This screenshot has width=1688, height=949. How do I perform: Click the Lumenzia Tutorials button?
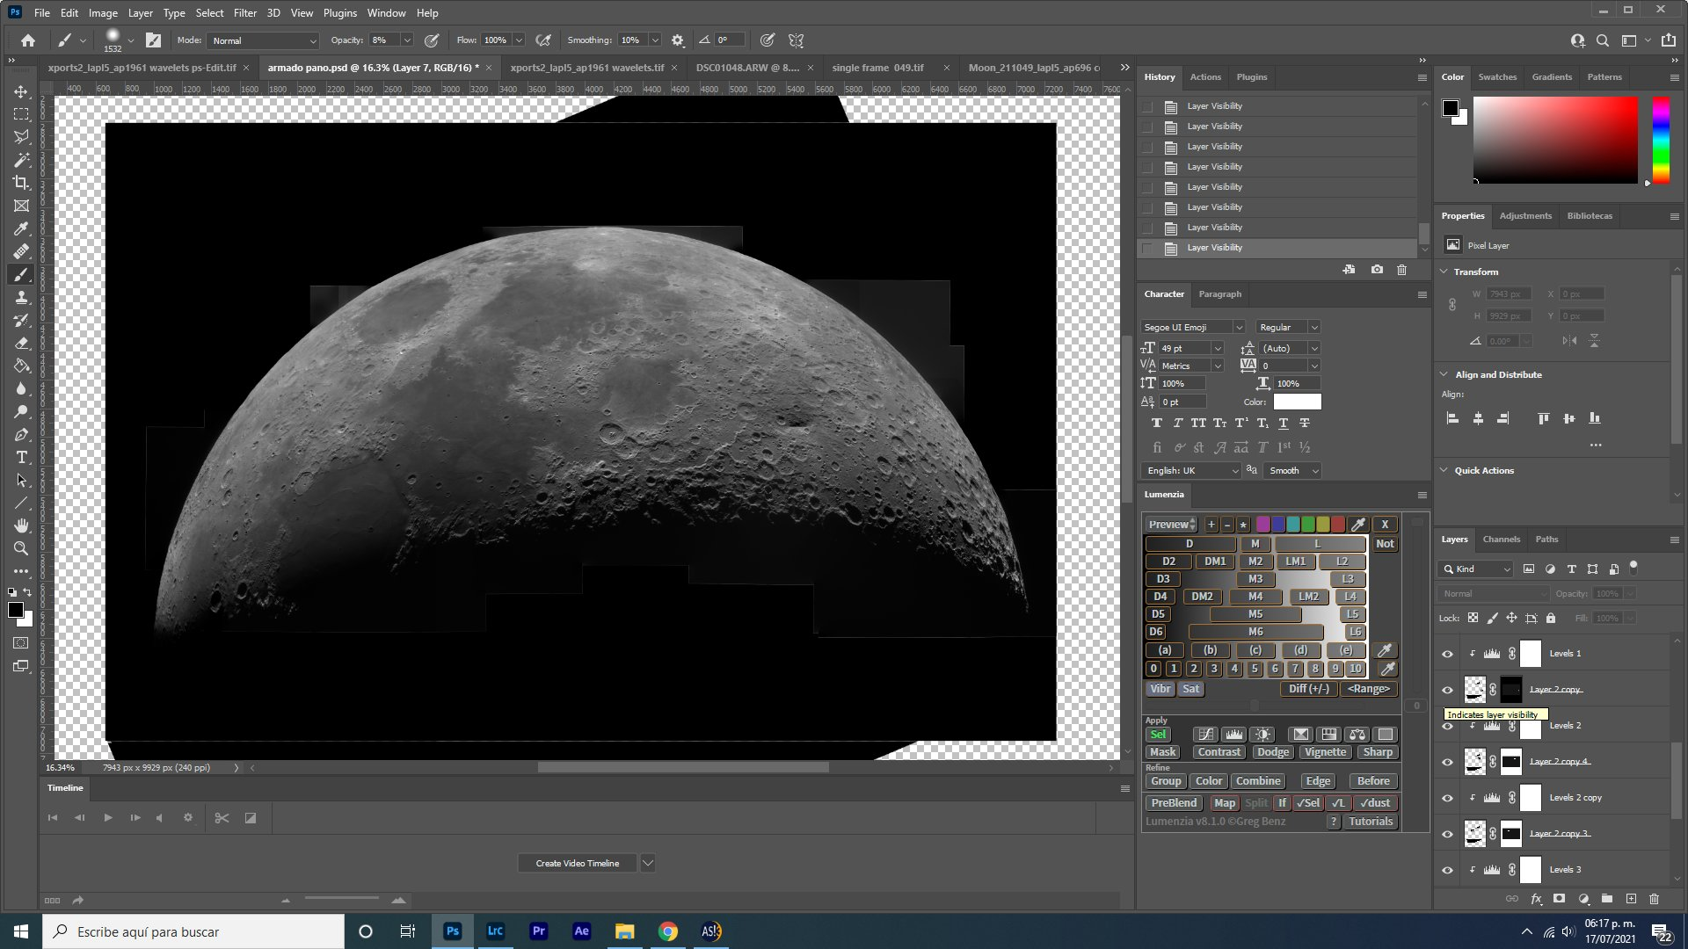(x=1371, y=822)
